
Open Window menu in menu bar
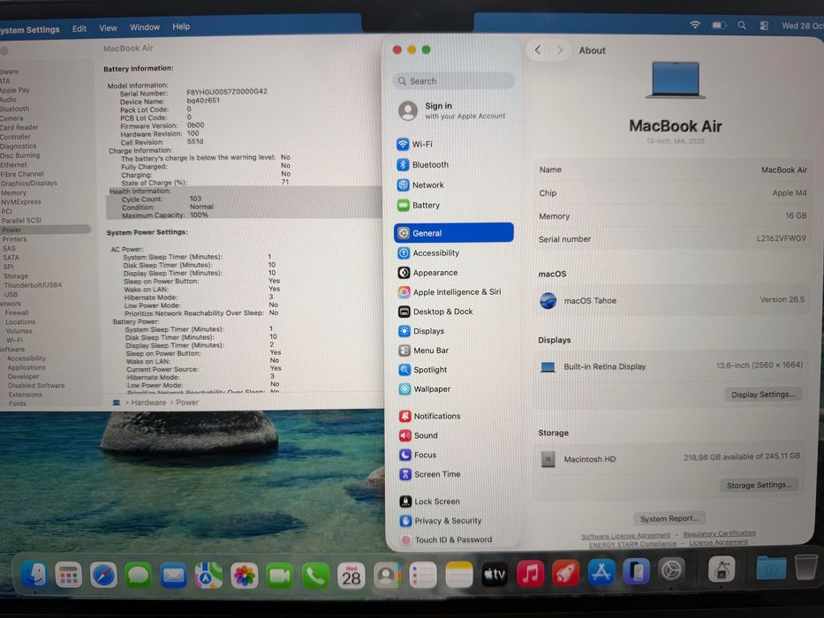[x=145, y=27]
